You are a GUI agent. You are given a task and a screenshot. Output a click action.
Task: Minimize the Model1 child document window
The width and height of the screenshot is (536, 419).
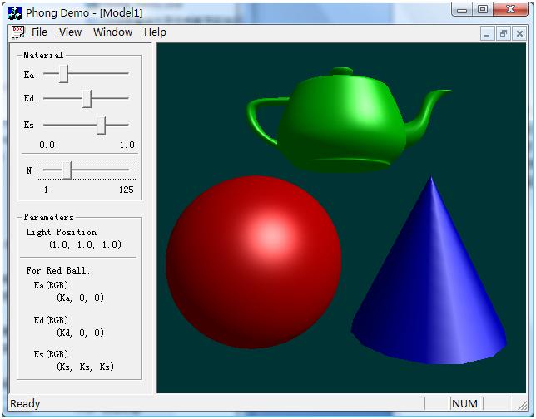point(487,34)
